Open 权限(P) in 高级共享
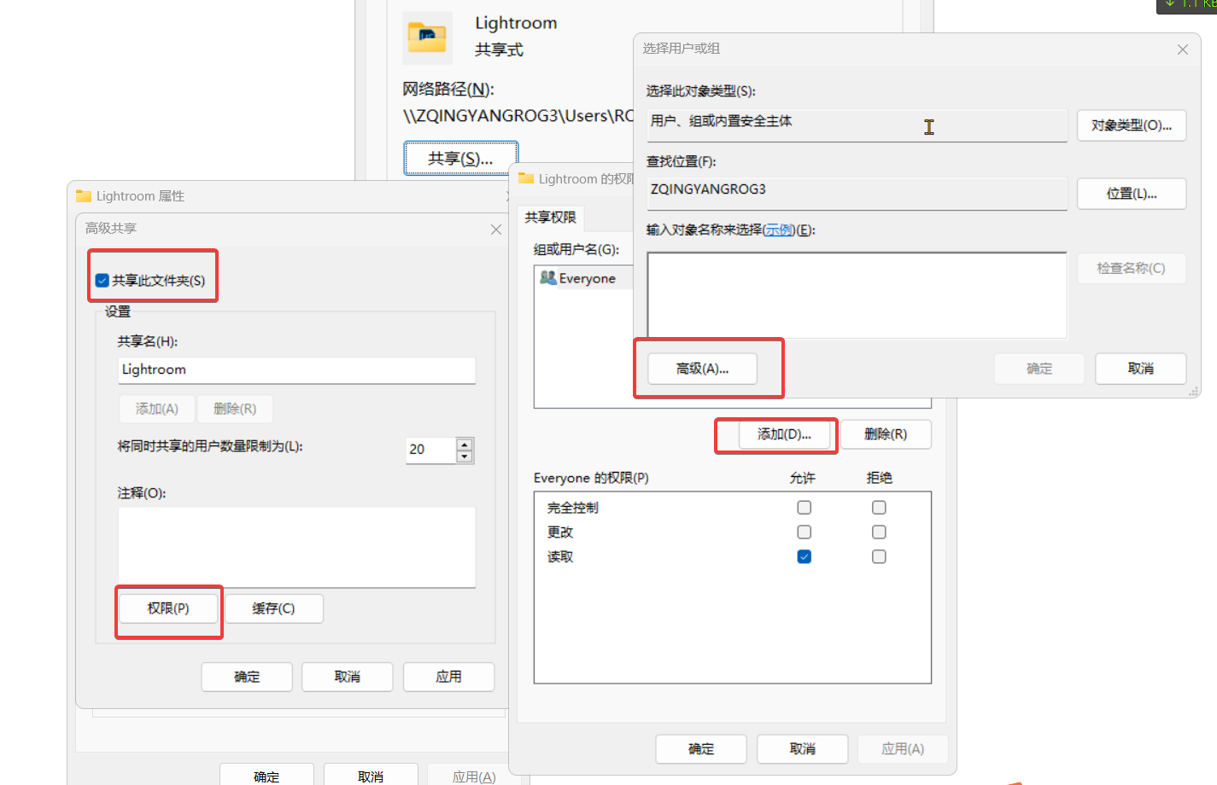This screenshot has height=785, width=1217. 168,608
